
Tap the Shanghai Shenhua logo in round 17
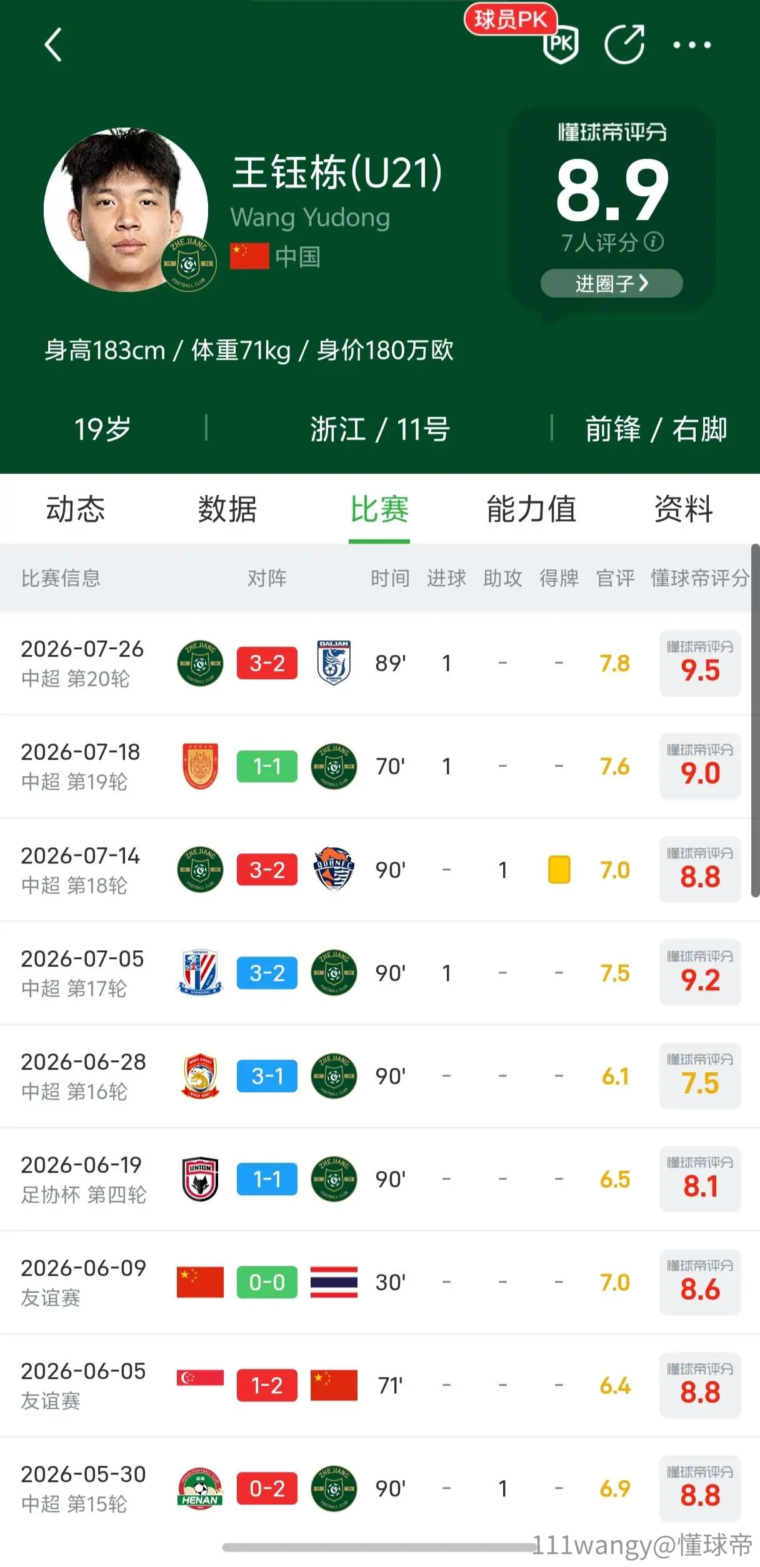(200, 973)
